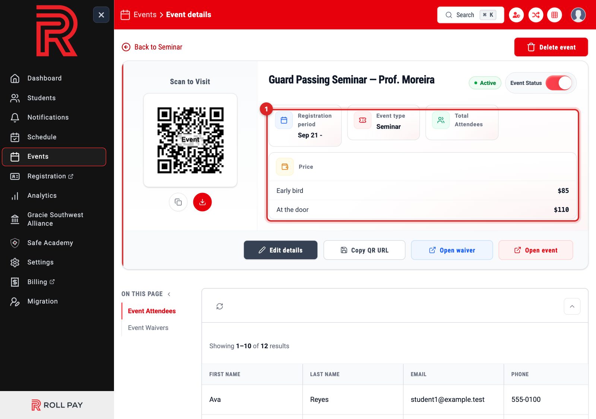
Task: Toggle the Event Status switch
Action: coord(558,83)
